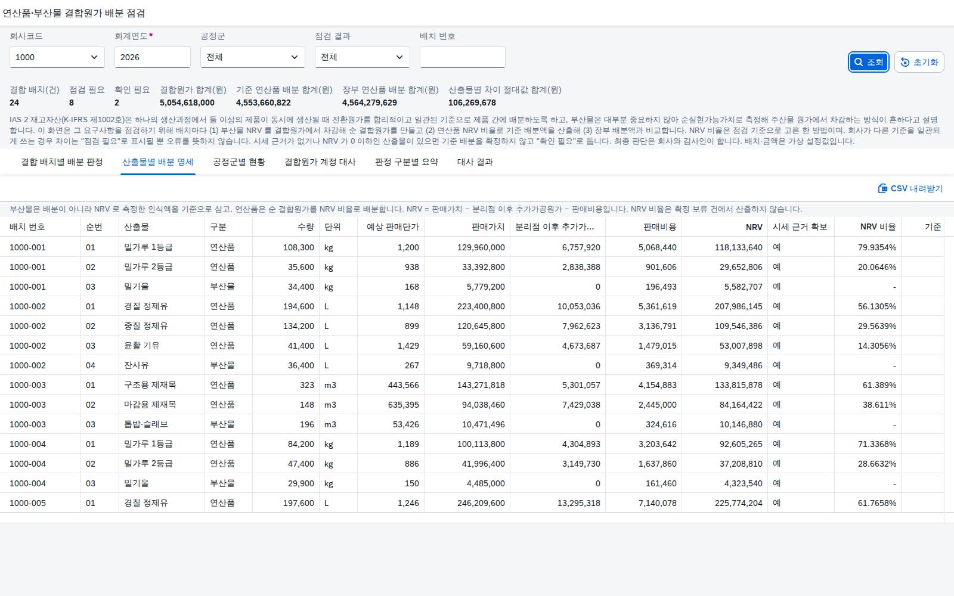The image size is (954, 596).
Task: Expand the 공정군 dropdown
Action: [253, 57]
